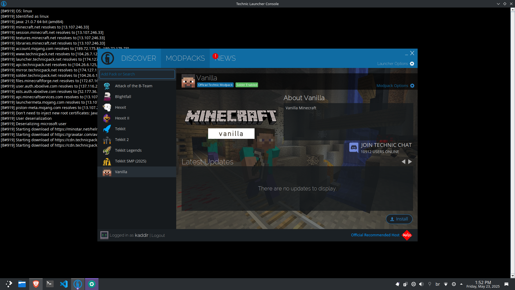Show next update with the right arrow

[x=410, y=162]
